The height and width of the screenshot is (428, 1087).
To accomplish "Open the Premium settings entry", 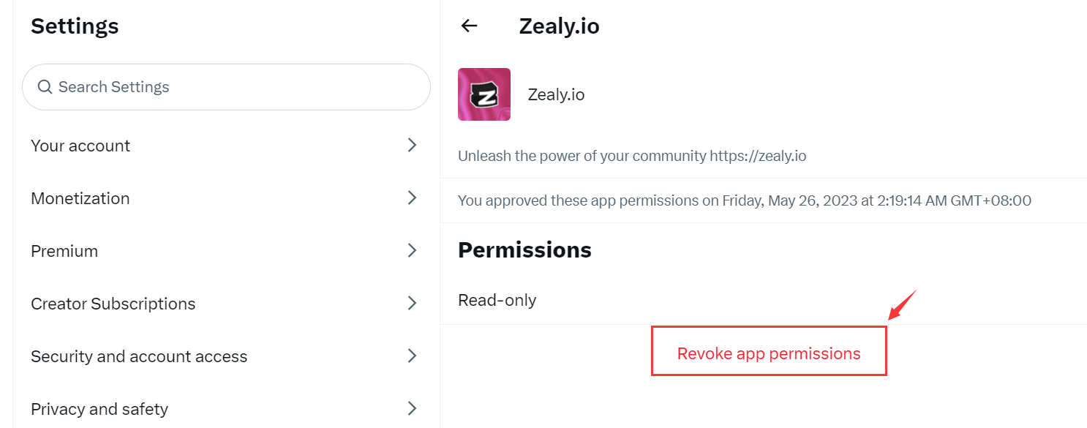I will pyautogui.click(x=64, y=251).
